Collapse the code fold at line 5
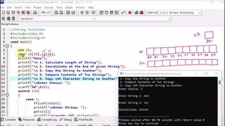This screenshot has width=225, height=126. 7,46
